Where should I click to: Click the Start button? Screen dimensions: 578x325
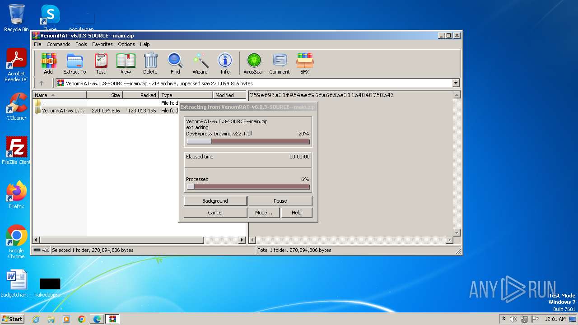point(13,319)
